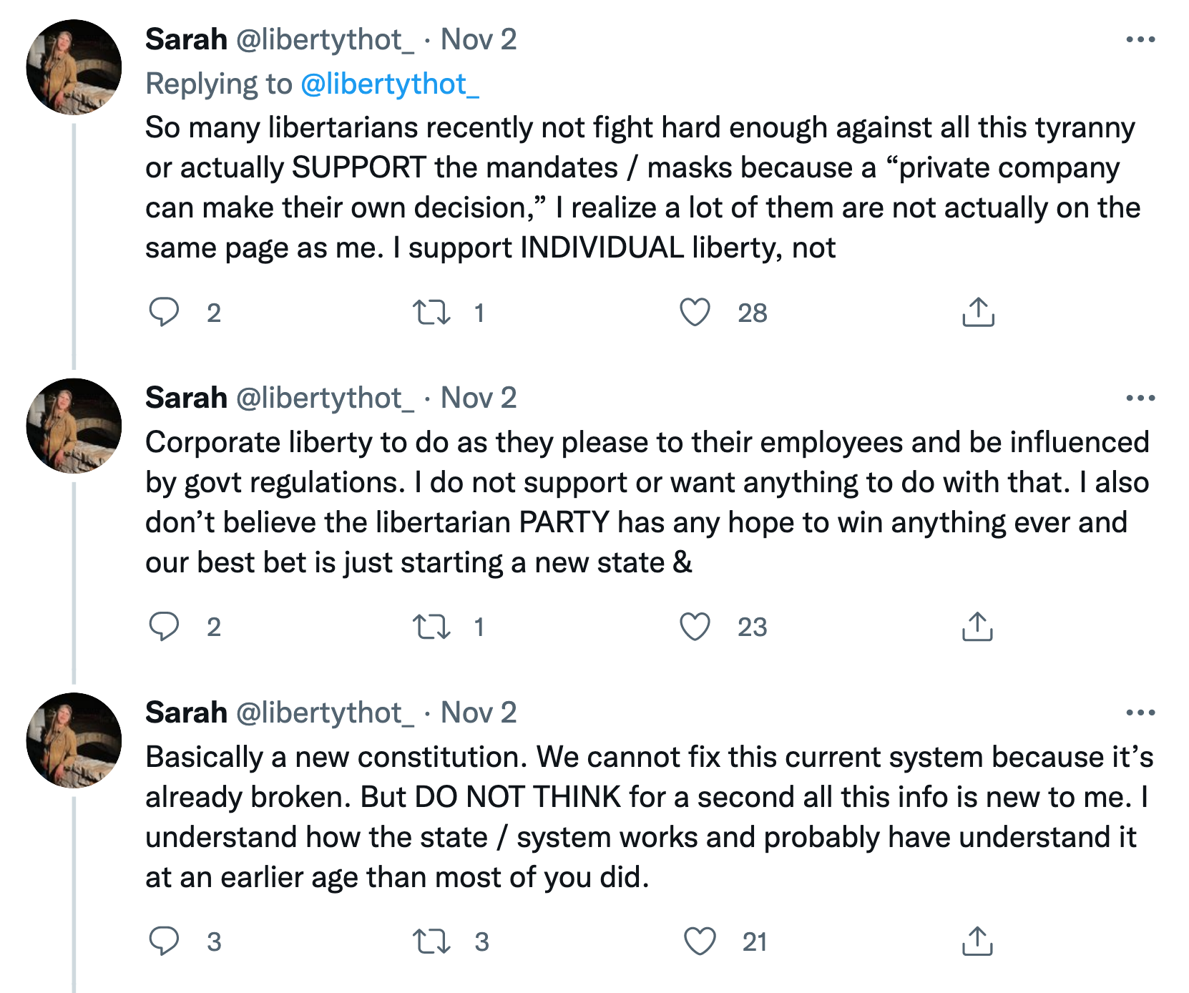Viewport: 1189px width, 993px height.
Task: Like the tweet with 21 likes
Action: 700,941
